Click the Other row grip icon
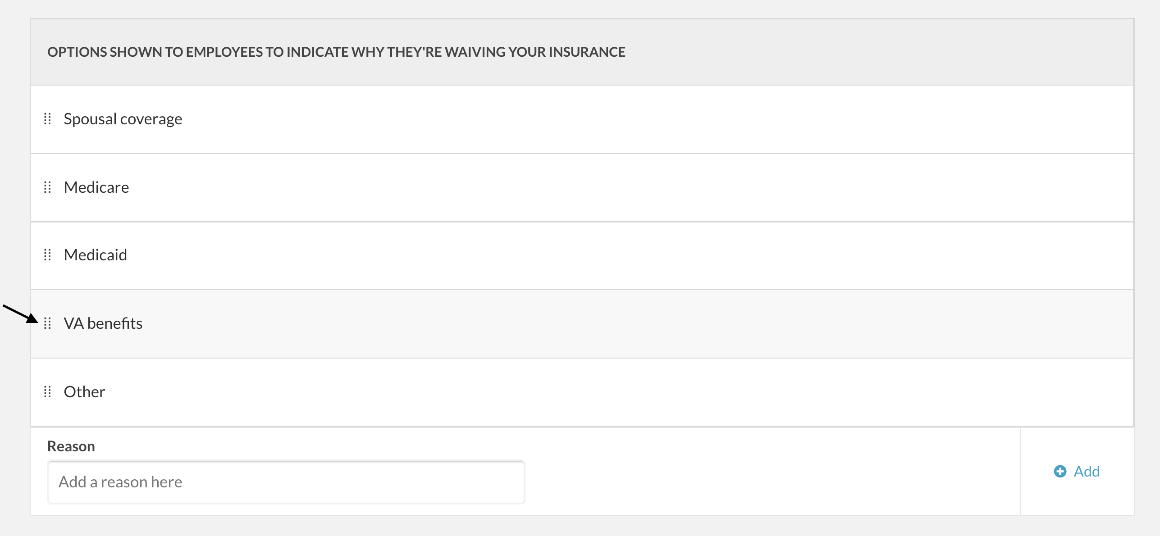This screenshot has height=536, width=1160. (47, 392)
